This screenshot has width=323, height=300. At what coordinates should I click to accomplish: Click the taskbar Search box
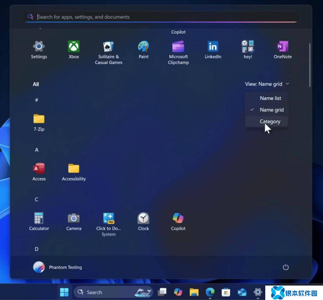coord(113,292)
